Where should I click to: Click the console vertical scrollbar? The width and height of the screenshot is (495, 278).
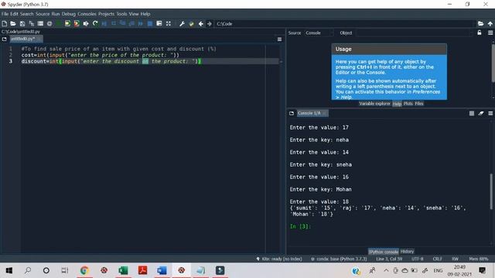click(491, 192)
